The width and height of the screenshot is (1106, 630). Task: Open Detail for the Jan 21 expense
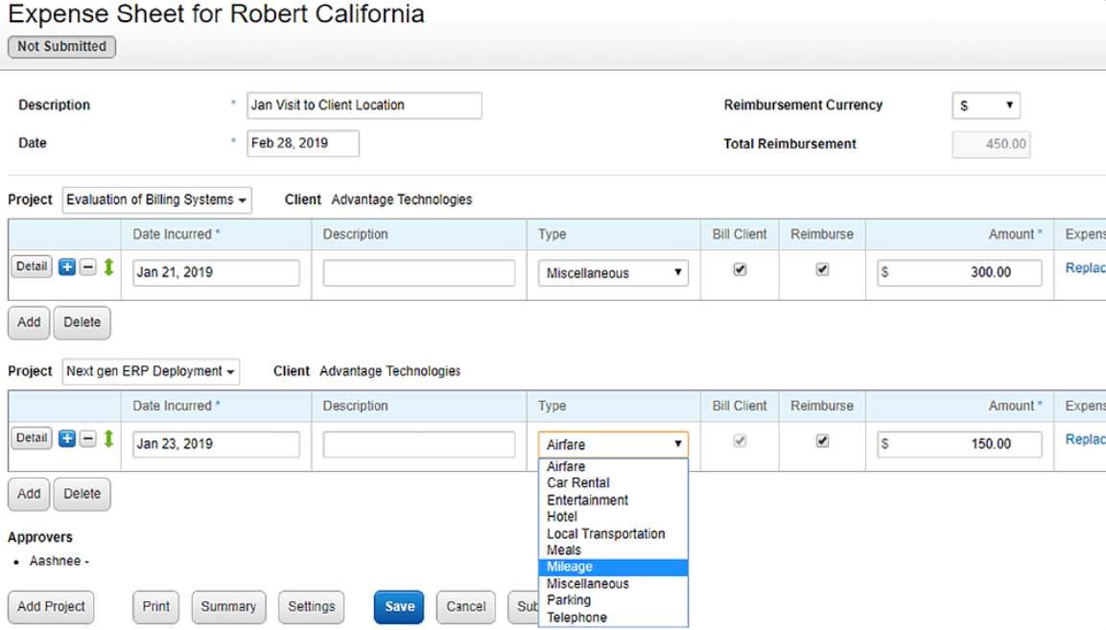coord(32,267)
